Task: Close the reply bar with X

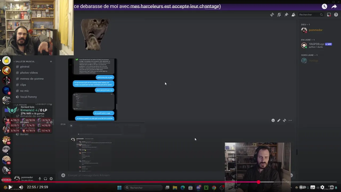Action: [71, 126]
